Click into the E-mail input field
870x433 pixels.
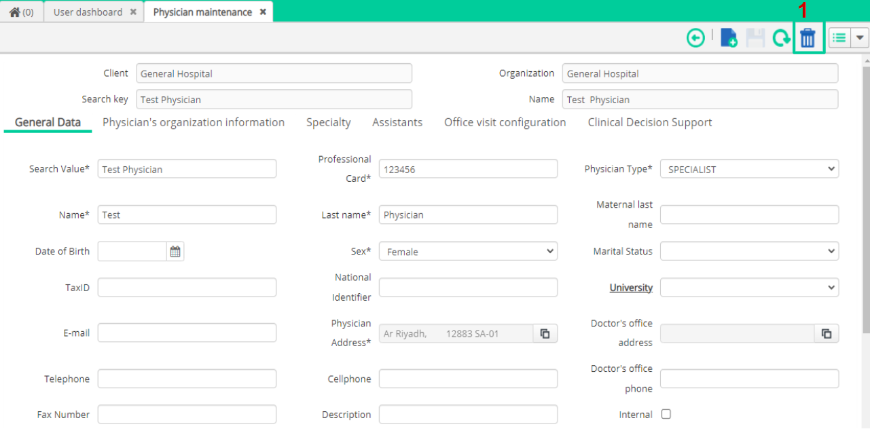(187, 333)
